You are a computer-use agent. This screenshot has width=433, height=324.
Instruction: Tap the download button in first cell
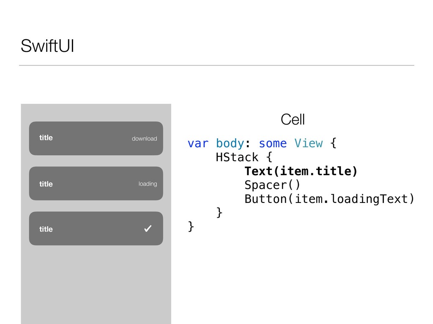point(145,138)
